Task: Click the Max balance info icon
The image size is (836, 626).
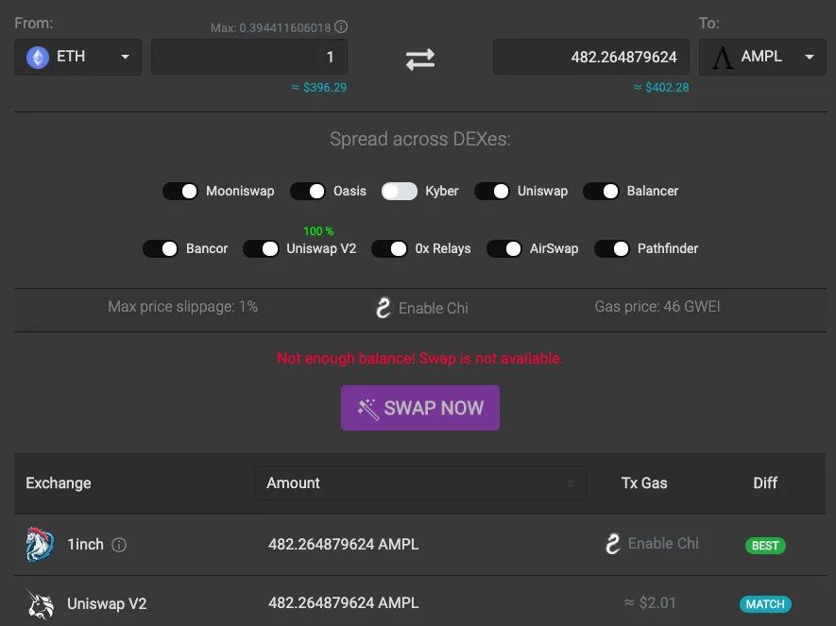Action: [x=341, y=26]
